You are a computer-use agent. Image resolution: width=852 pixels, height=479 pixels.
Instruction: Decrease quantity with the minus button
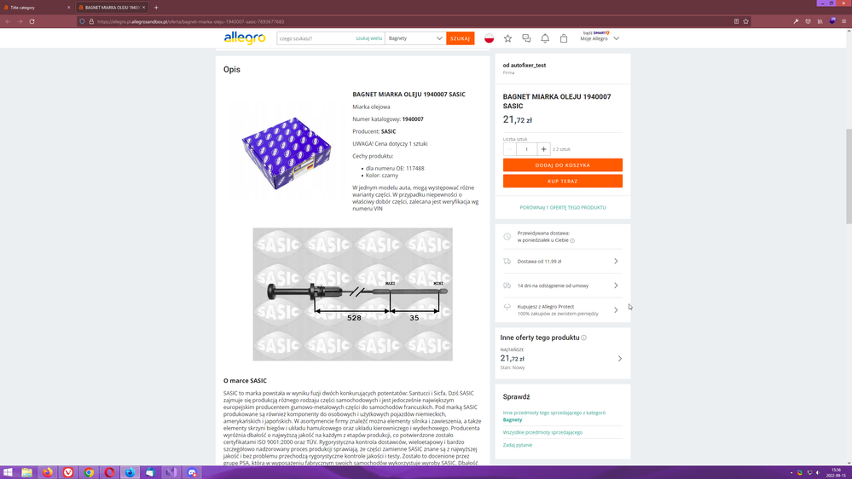tap(510, 149)
